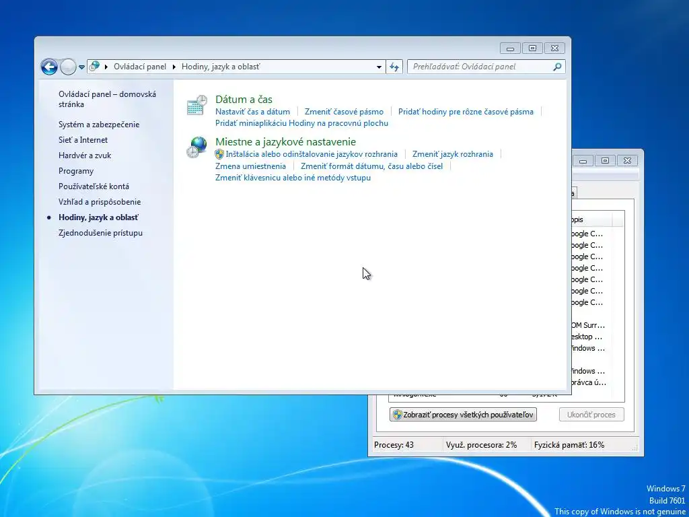Open the Dátum a čas heading
The image size is (689, 517).
pyautogui.click(x=244, y=100)
